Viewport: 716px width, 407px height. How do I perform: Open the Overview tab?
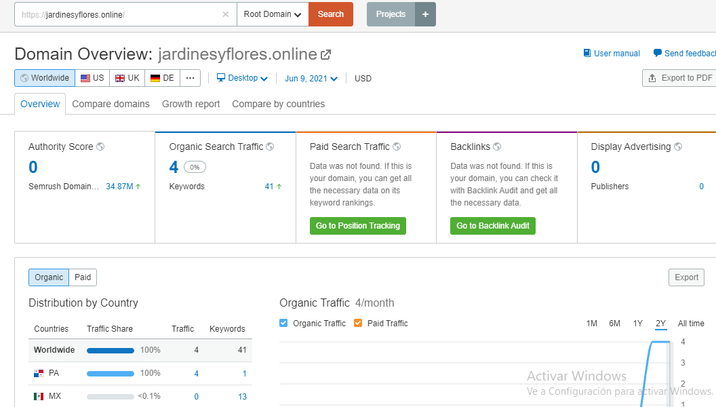[x=40, y=104]
